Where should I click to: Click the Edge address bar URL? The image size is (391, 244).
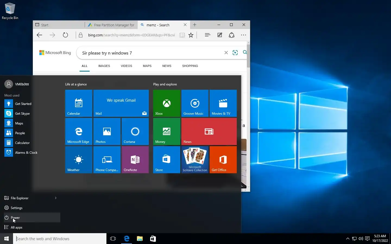coord(131,35)
